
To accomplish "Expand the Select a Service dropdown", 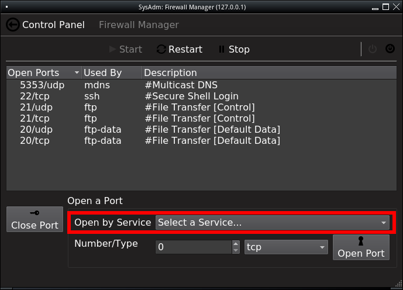I will 272,222.
